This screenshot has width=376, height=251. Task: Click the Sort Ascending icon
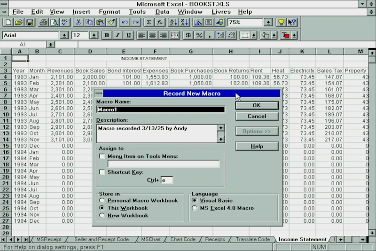(x=173, y=22)
